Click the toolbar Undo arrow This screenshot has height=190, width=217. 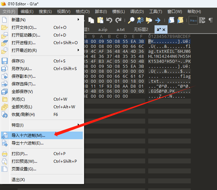coord(109,20)
